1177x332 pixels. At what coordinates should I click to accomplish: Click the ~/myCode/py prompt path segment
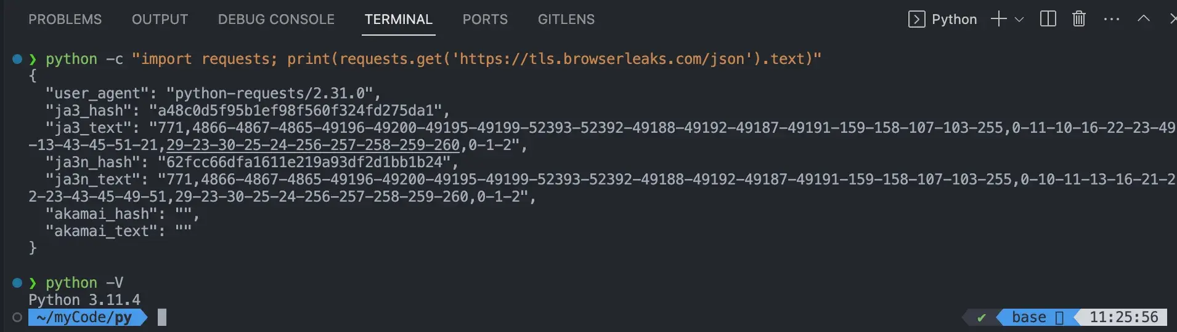click(84, 317)
